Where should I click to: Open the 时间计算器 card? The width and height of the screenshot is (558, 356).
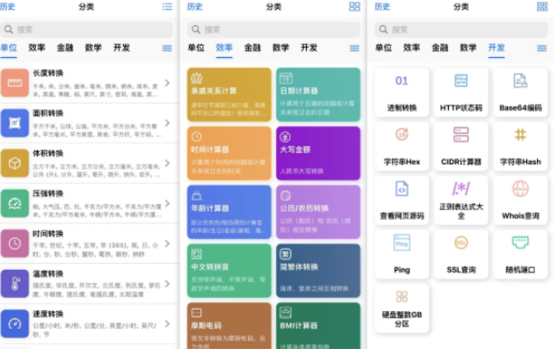229,154
